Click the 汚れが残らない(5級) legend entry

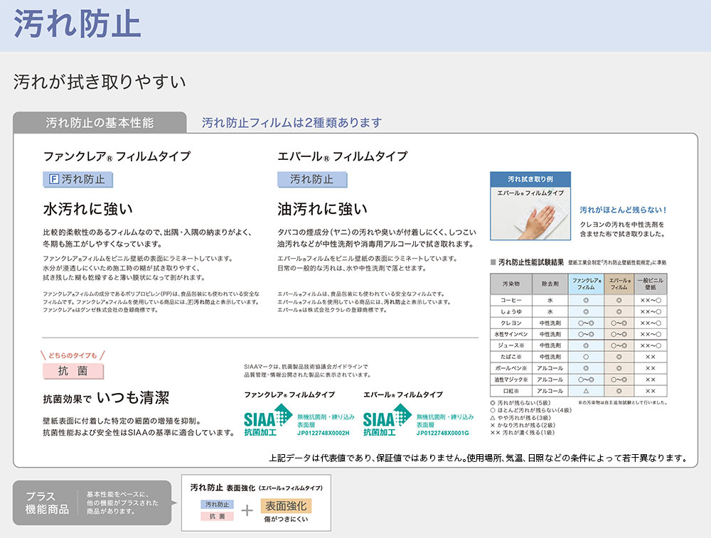[x=520, y=402]
